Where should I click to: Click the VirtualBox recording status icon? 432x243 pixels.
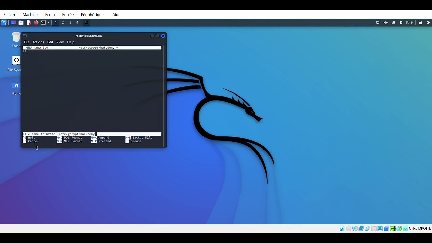tap(386, 228)
